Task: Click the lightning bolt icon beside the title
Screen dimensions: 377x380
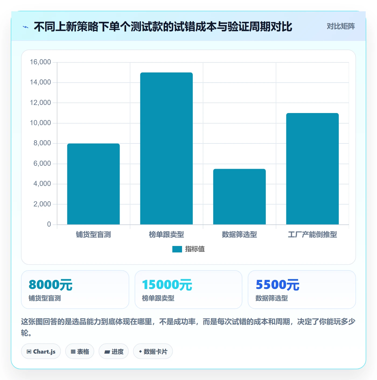Action: tap(26, 27)
